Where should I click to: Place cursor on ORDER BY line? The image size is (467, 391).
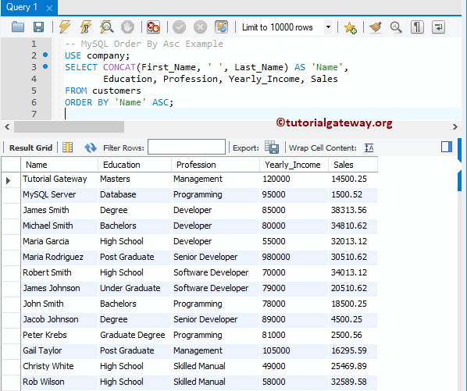click(119, 102)
